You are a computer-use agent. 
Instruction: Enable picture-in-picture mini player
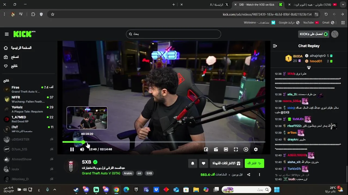click(206, 149)
